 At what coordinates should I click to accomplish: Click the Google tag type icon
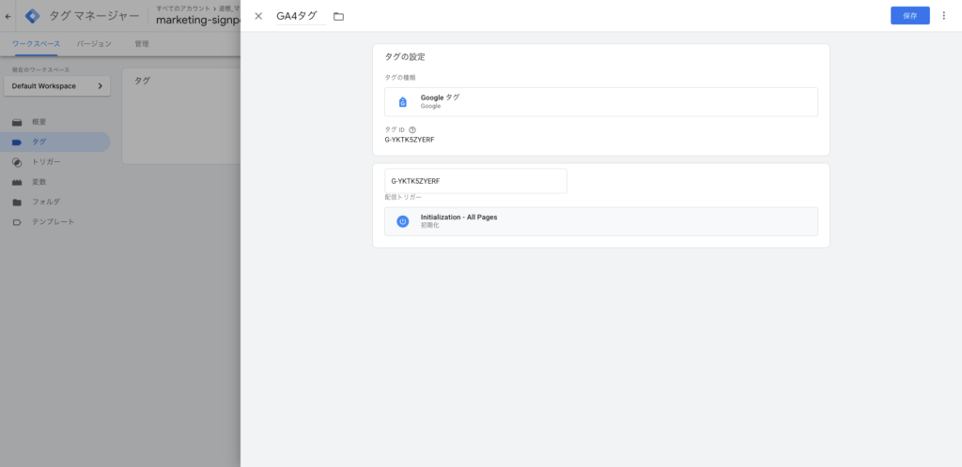point(402,101)
